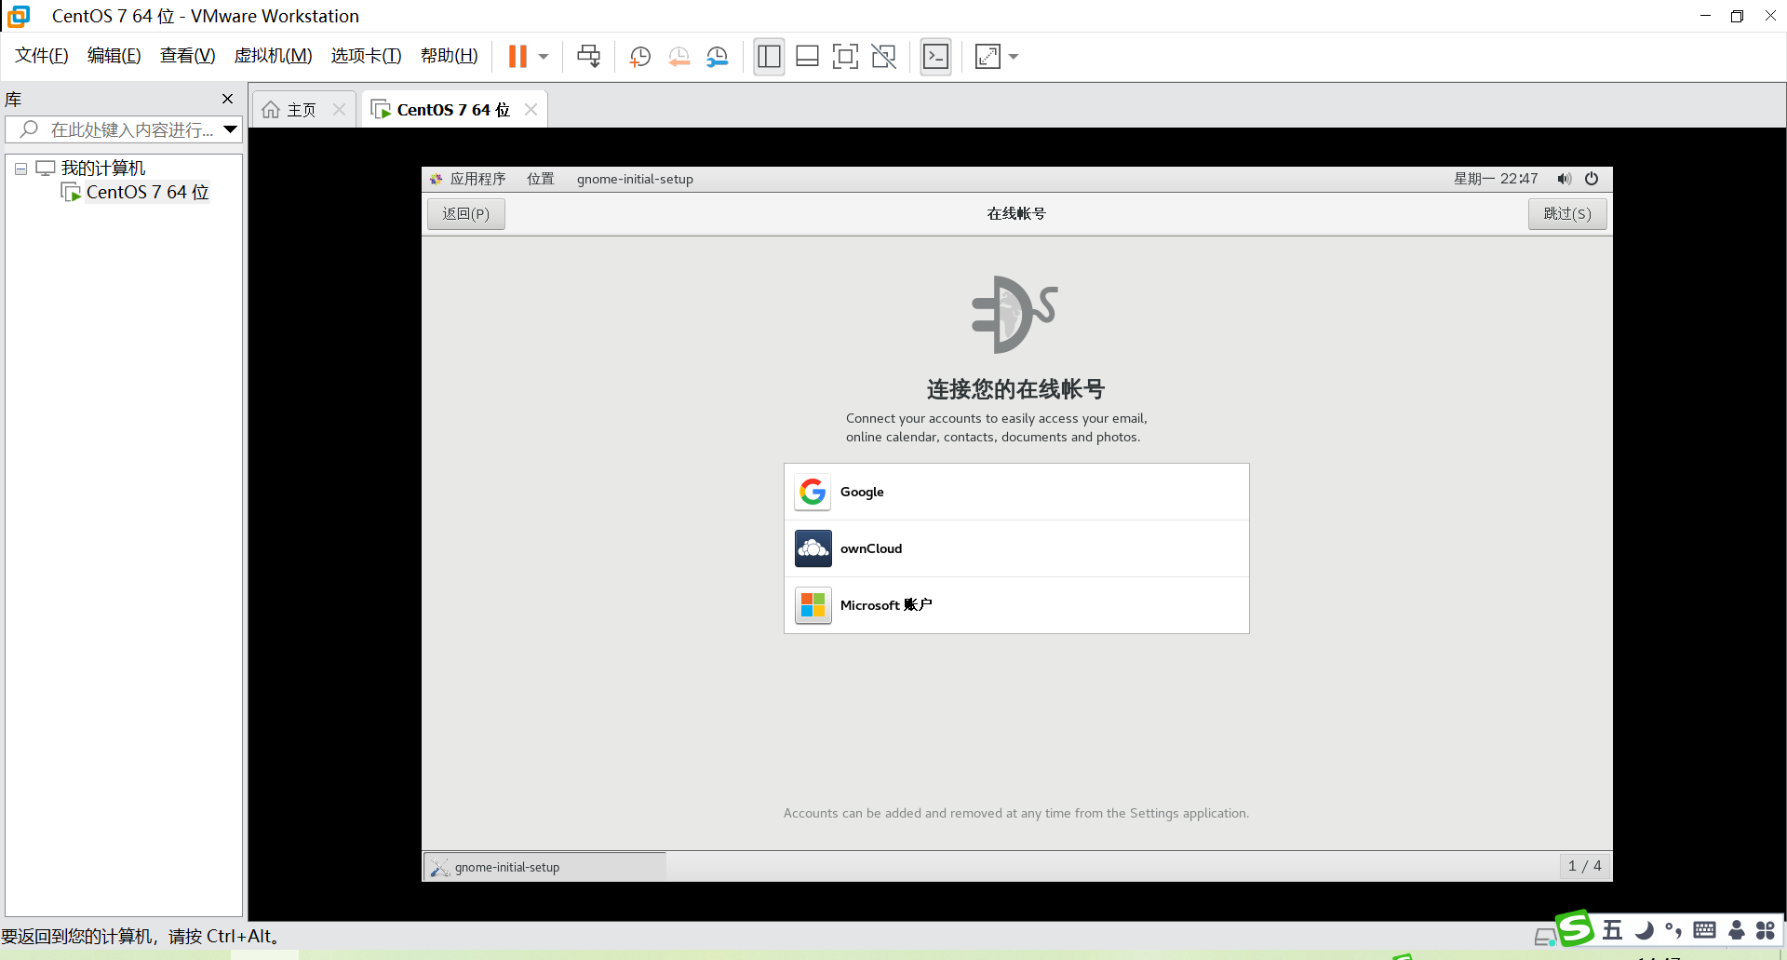Screen dimensions: 1787x960
Task: Open the guest clock showing 星期一 22:47
Action: click(1496, 179)
